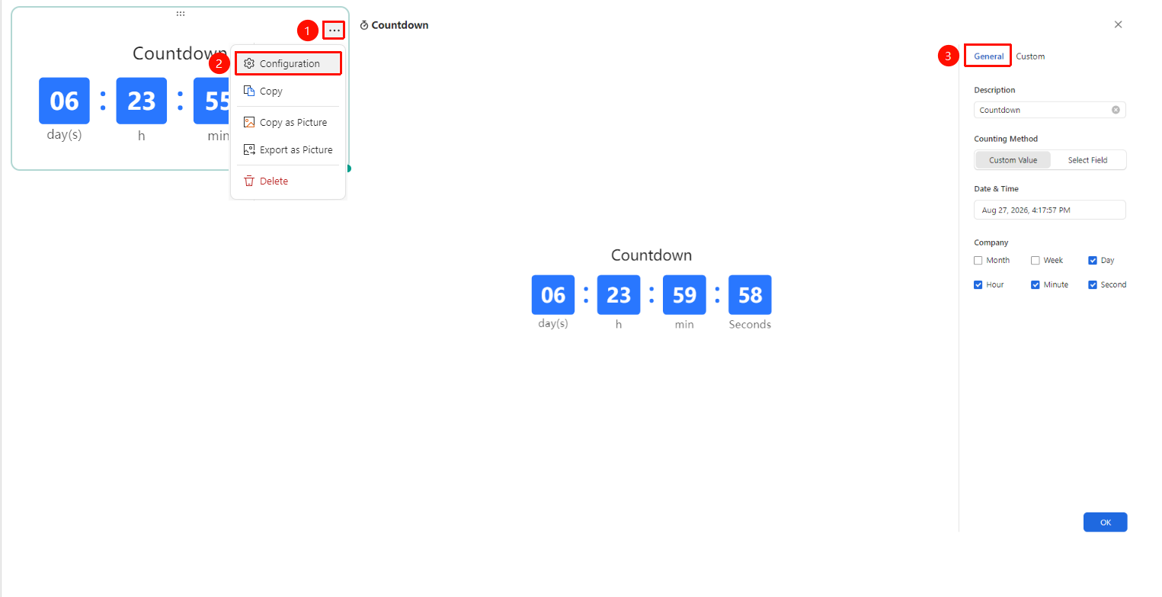Click the 23 hours block in preview

(619, 295)
